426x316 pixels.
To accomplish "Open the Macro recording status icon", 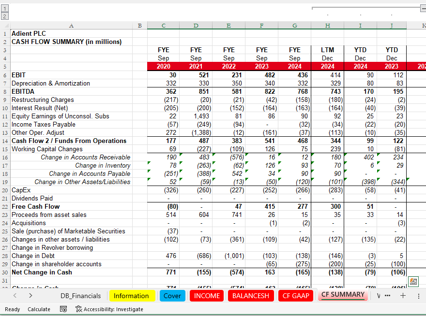I will 63,309.
